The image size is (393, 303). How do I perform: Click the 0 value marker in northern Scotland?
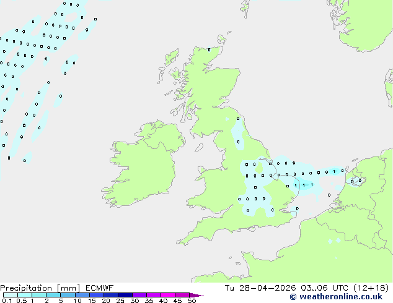pyautogui.click(x=210, y=49)
